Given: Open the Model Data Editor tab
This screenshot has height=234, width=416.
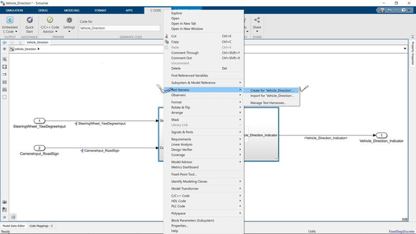Looking at the screenshot, I should [14, 226].
